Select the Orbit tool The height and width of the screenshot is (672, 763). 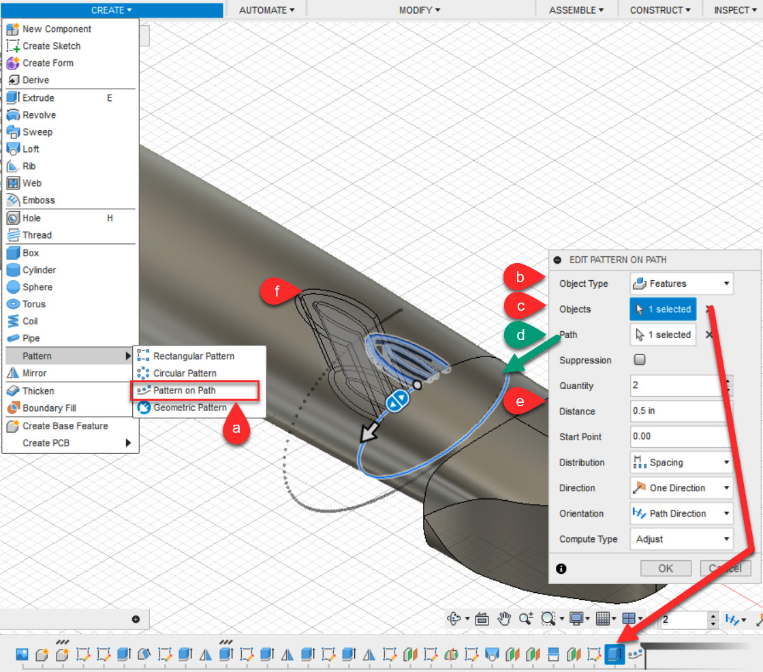455,619
